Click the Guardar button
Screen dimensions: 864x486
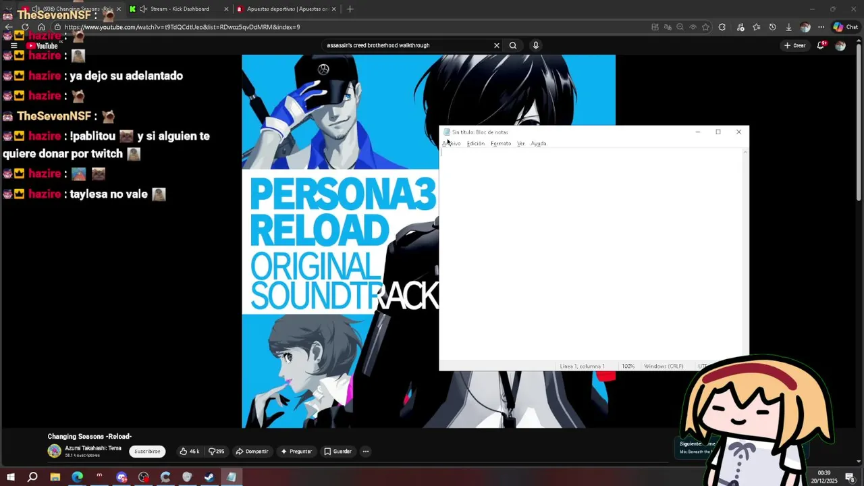pyautogui.click(x=337, y=452)
